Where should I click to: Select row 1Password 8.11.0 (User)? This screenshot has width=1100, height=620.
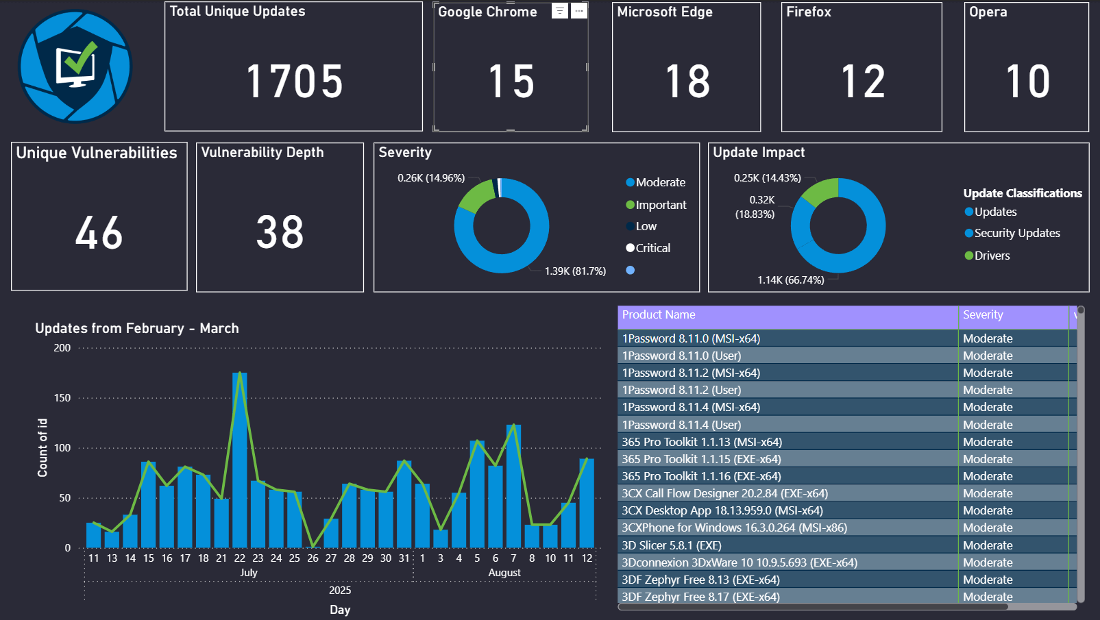(x=847, y=356)
